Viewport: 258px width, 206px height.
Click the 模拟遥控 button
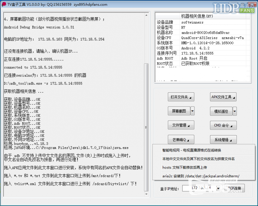click(221, 111)
